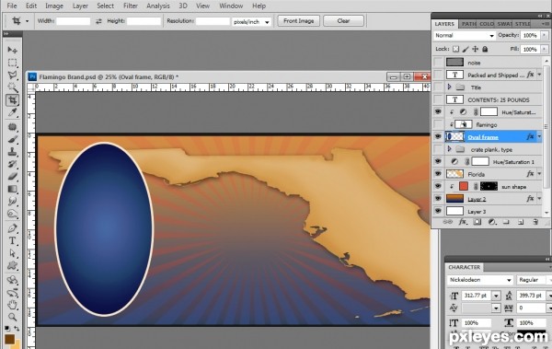Select the Eraser tool

point(12,177)
